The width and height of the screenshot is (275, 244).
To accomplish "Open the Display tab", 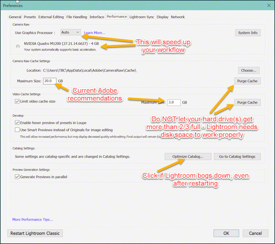I will point(162,17).
